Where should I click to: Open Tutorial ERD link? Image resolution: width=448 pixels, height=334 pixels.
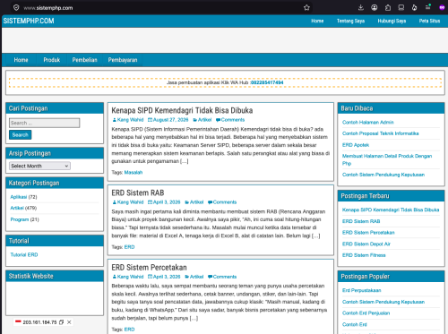[24, 255]
